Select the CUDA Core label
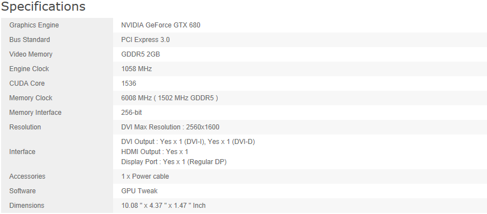487x214 pixels. coord(27,83)
